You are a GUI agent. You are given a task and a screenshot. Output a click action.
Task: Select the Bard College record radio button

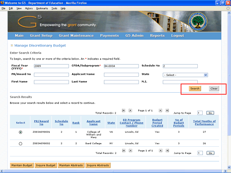[20, 143]
